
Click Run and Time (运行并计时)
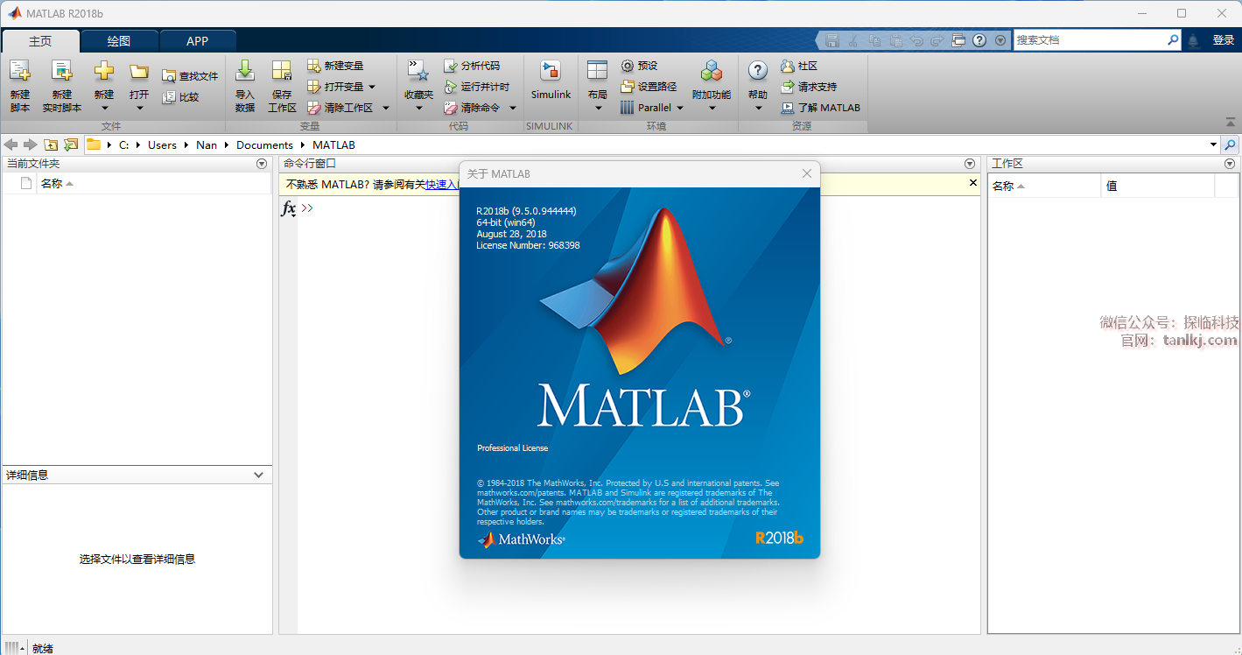tap(477, 87)
